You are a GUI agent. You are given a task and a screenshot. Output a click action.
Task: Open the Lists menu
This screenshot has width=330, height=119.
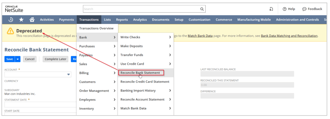click(x=107, y=19)
